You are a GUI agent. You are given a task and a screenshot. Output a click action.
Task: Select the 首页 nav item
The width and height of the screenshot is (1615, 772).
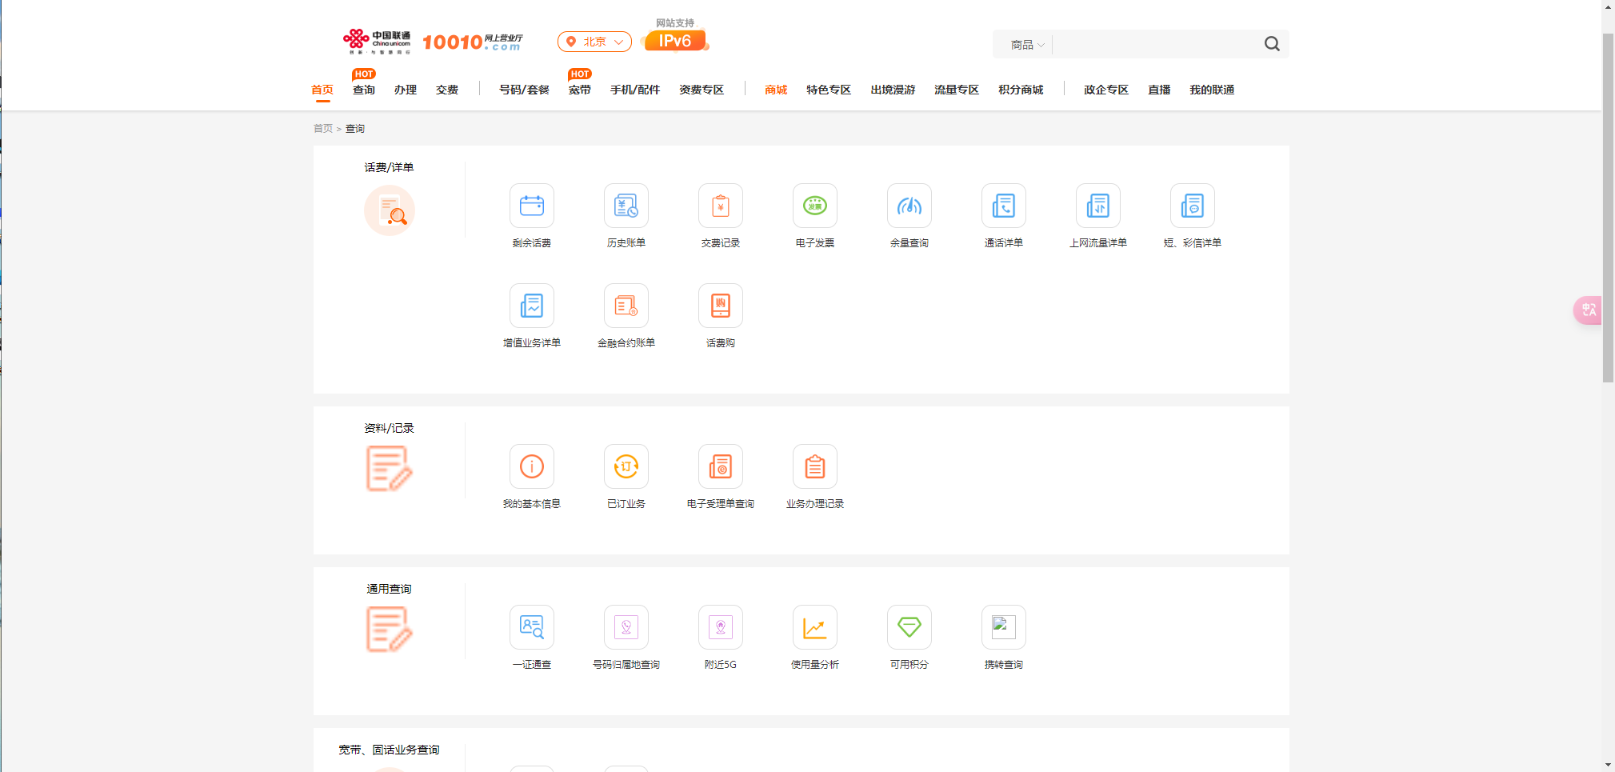click(322, 90)
